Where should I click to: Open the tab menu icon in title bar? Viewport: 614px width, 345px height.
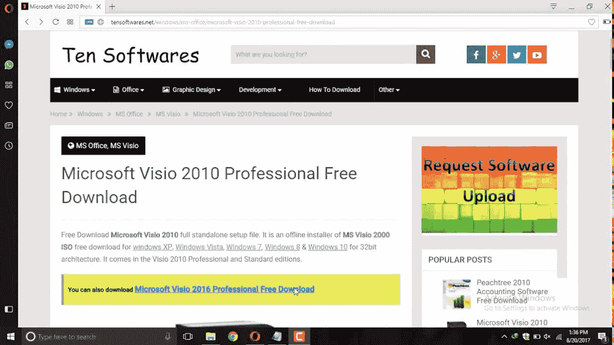click(554, 6)
